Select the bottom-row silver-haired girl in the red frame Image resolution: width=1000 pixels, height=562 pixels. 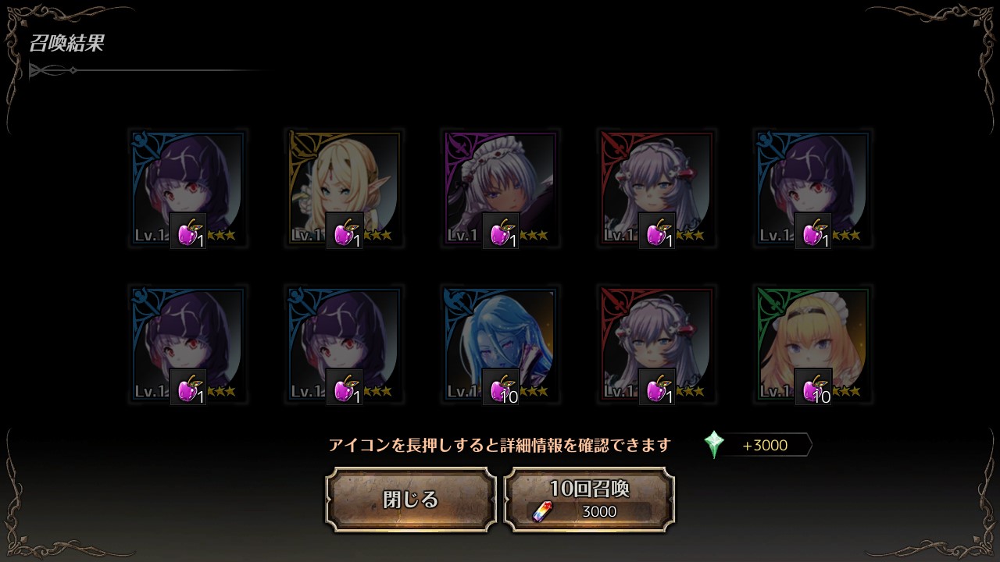[657, 344]
